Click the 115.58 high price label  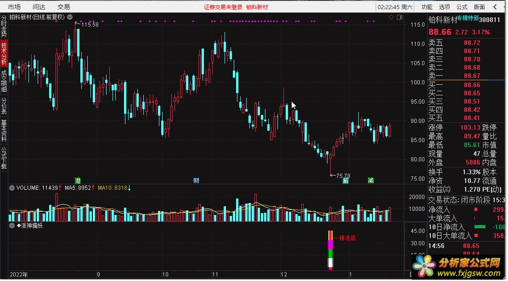click(x=90, y=25)
